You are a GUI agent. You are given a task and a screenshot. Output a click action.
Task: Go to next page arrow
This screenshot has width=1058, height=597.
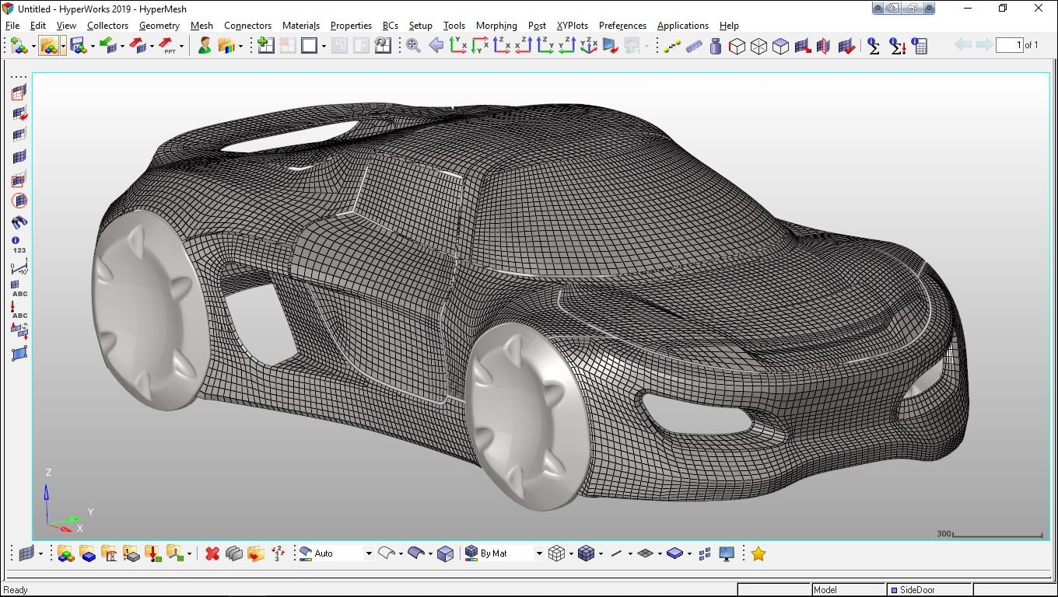click(984, 45)
